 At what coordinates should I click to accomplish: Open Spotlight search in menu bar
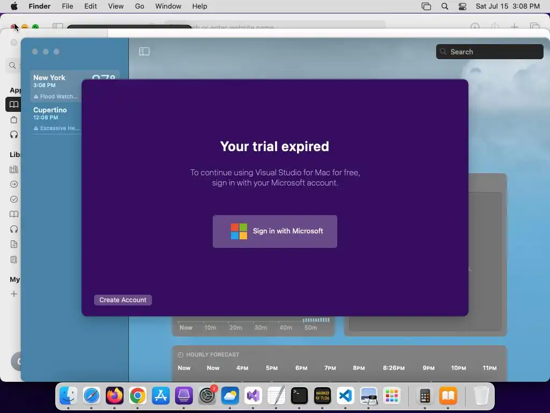coord(444,6)
